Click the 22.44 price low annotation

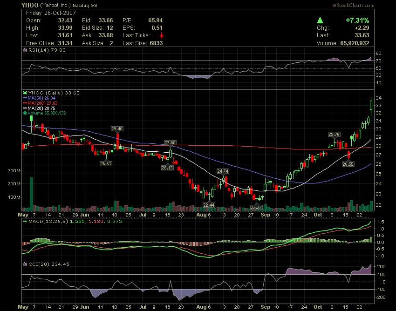(209, 205)
